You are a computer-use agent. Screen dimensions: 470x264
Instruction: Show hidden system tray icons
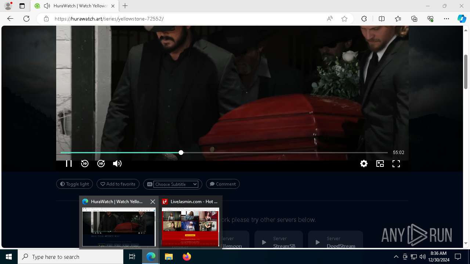click(396, 257)
